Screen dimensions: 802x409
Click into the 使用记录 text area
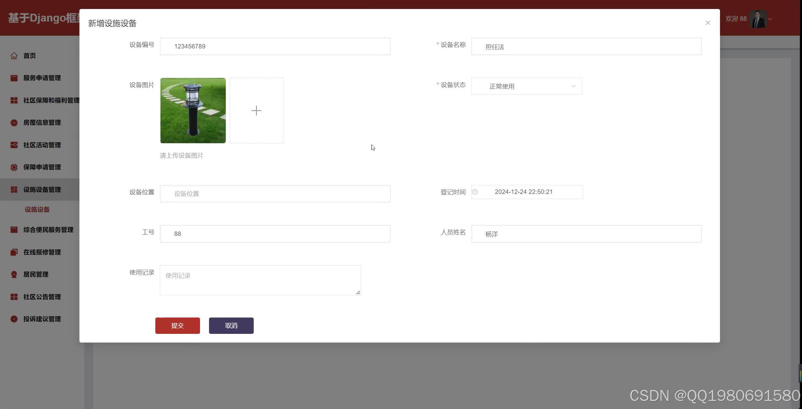click(260, 280)
